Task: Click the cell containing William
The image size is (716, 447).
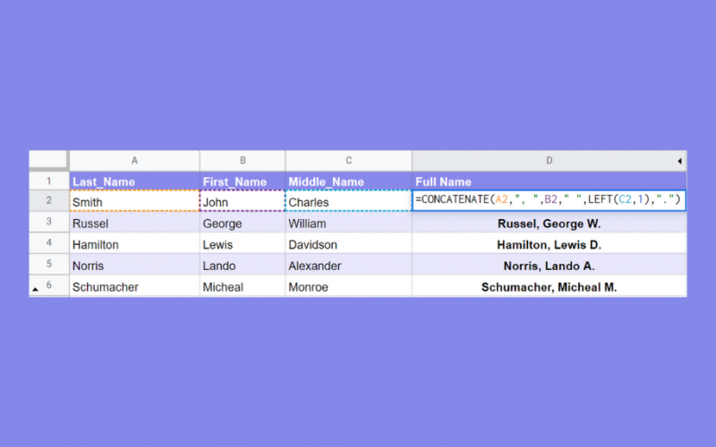Action: tap(348, 222)
